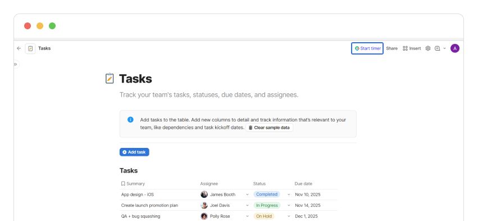Click the large Tasks page title
478x221 pixels.
pyautogui.click(x=135, y=79)
